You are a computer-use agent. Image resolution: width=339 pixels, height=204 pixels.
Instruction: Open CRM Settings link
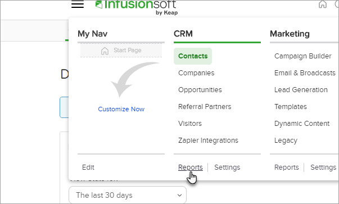tap(227, 167)
